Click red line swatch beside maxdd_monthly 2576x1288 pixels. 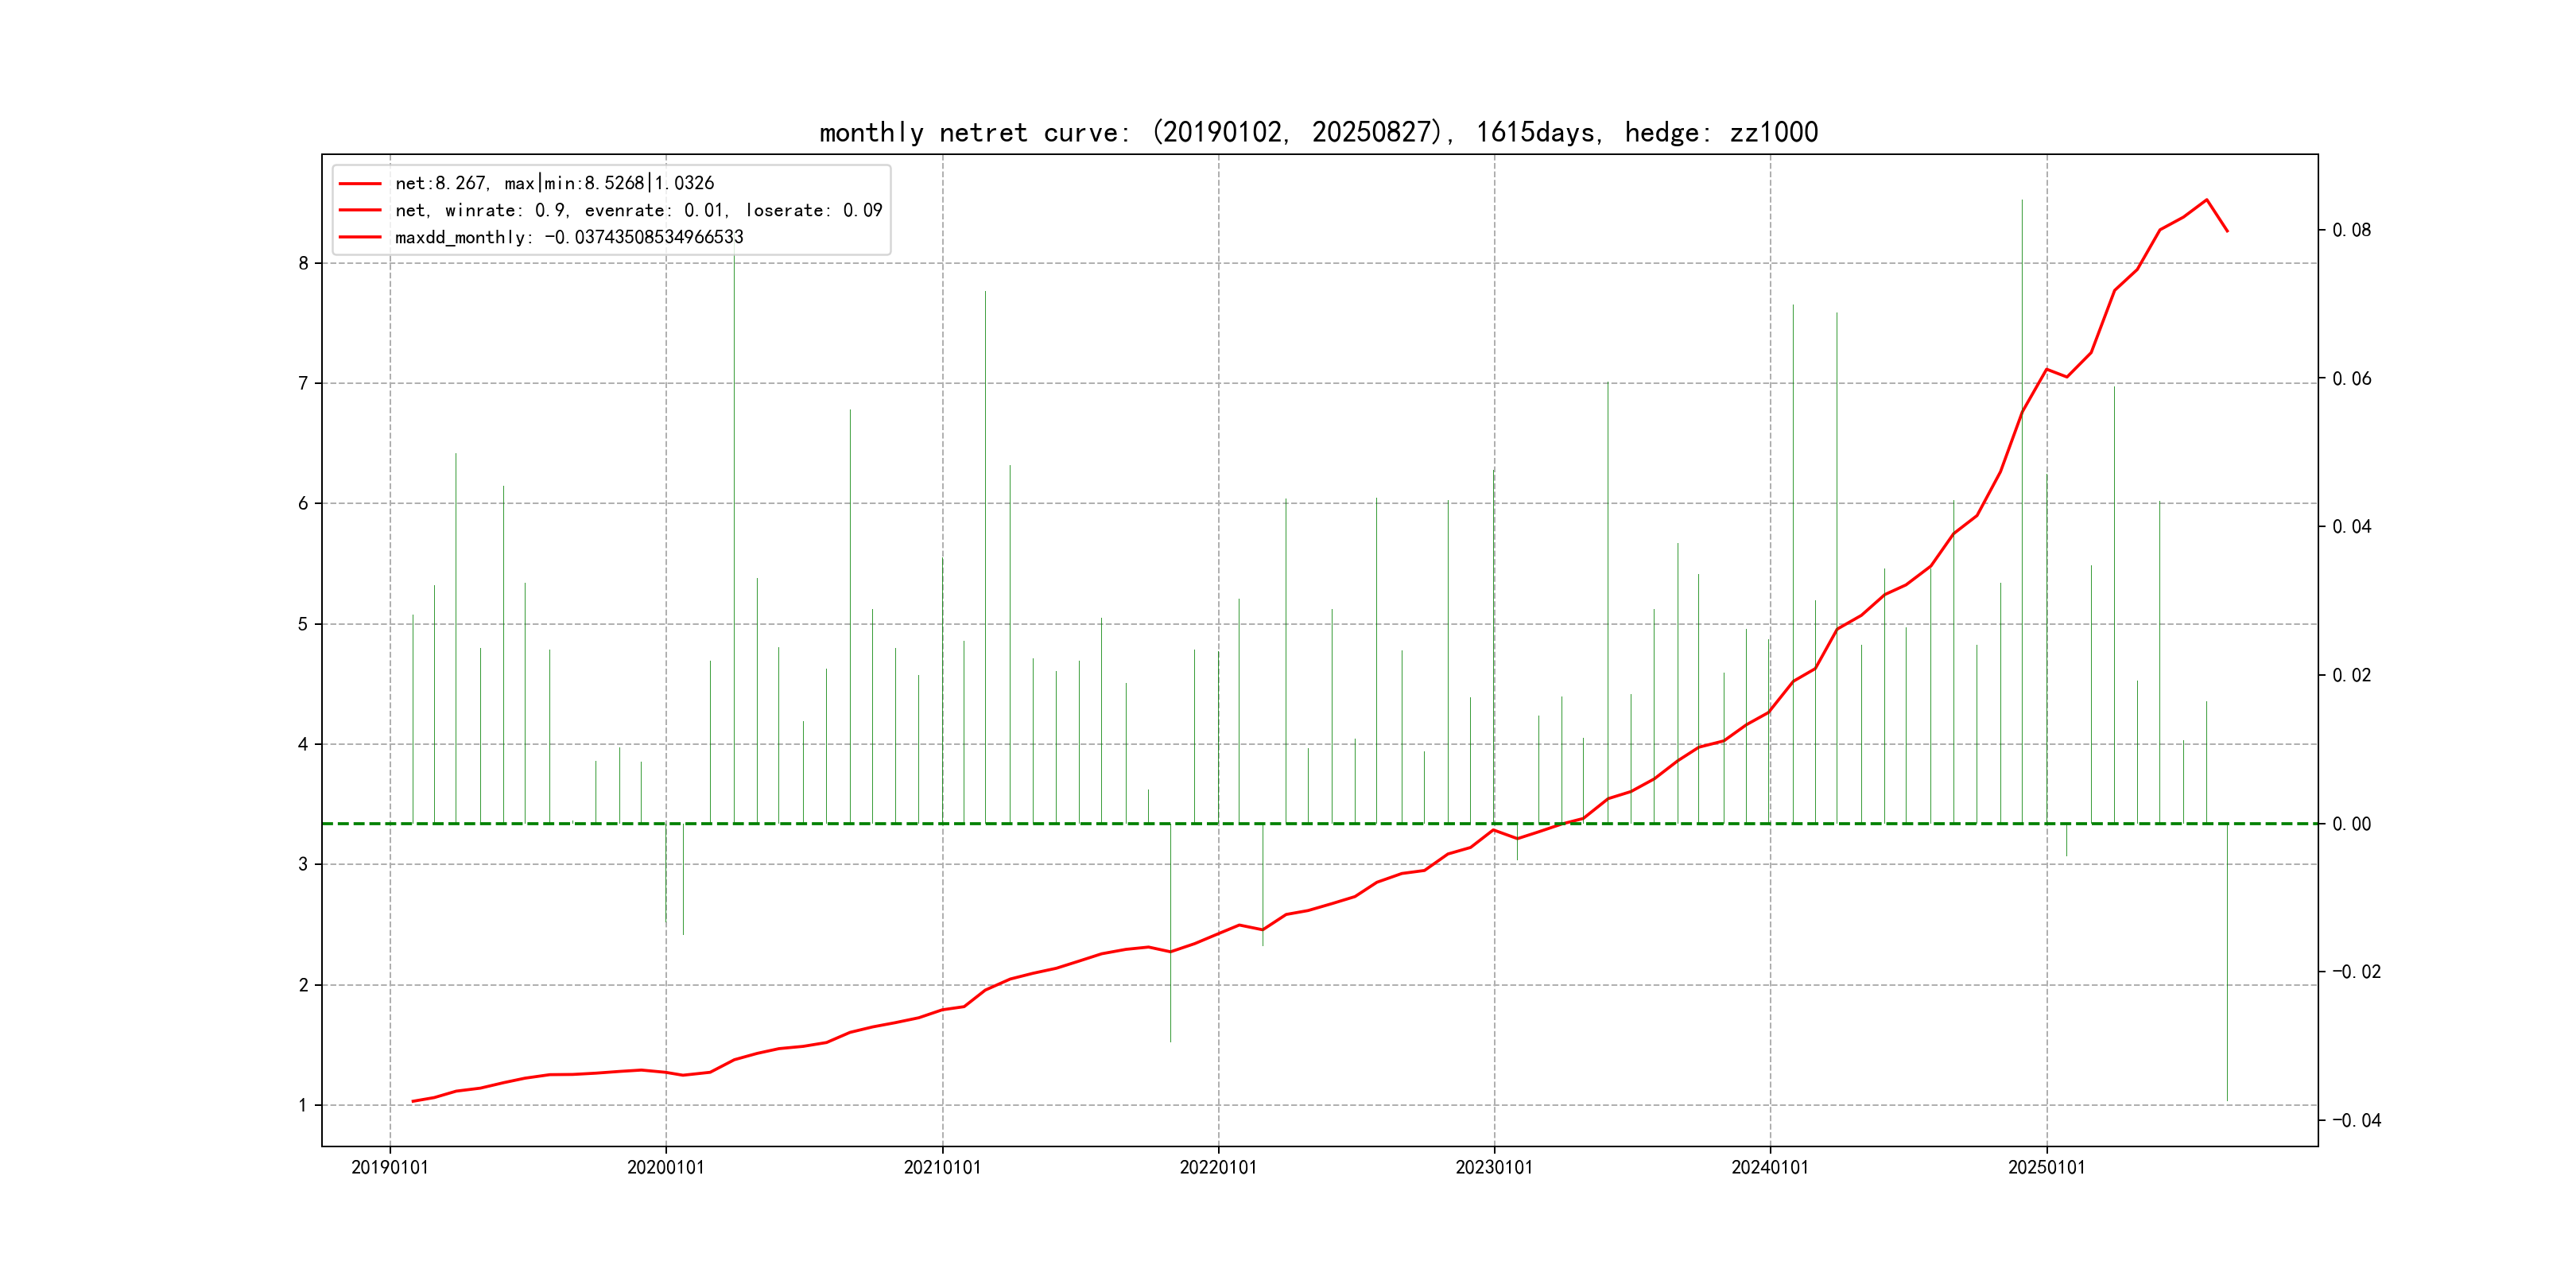point(360,237)
